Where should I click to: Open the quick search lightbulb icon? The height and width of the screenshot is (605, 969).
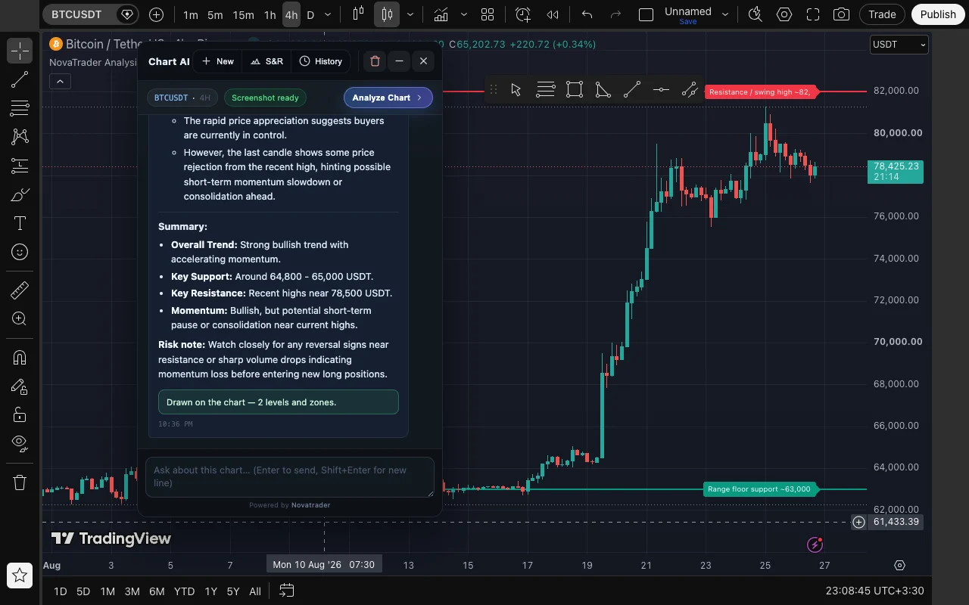coord(755,14)
